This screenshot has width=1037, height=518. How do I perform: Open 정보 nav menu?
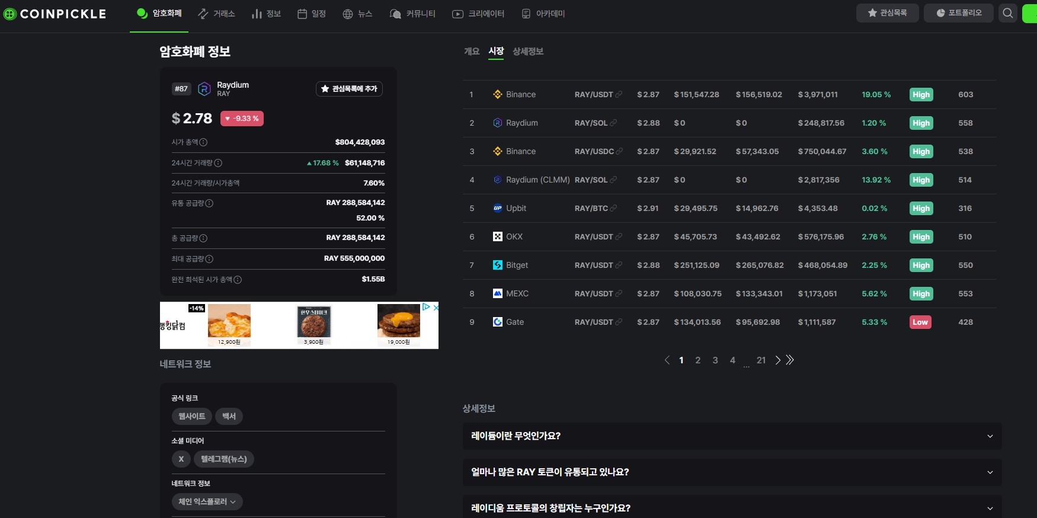(266, 14)
